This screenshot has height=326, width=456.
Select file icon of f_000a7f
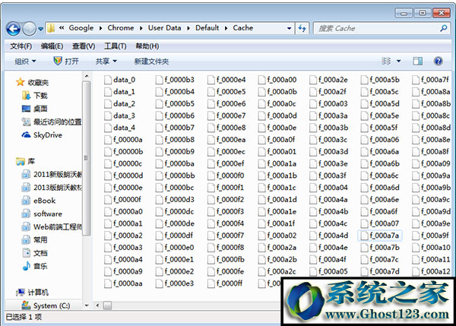tap(416, 80)
